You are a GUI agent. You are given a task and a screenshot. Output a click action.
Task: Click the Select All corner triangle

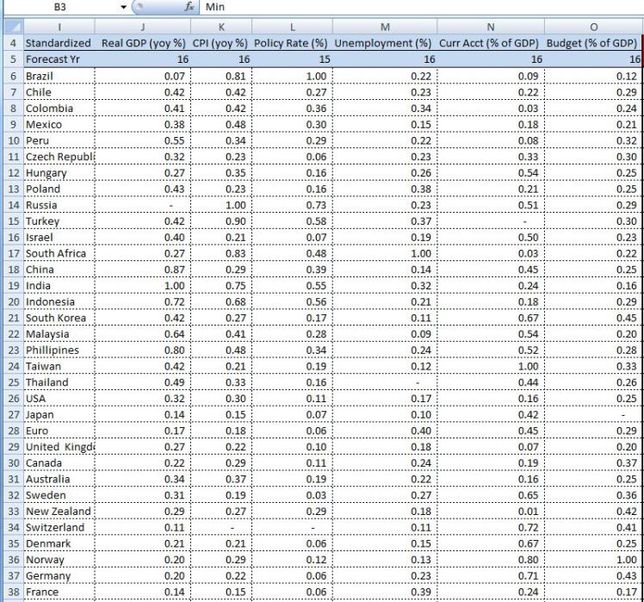click(10, 27)
